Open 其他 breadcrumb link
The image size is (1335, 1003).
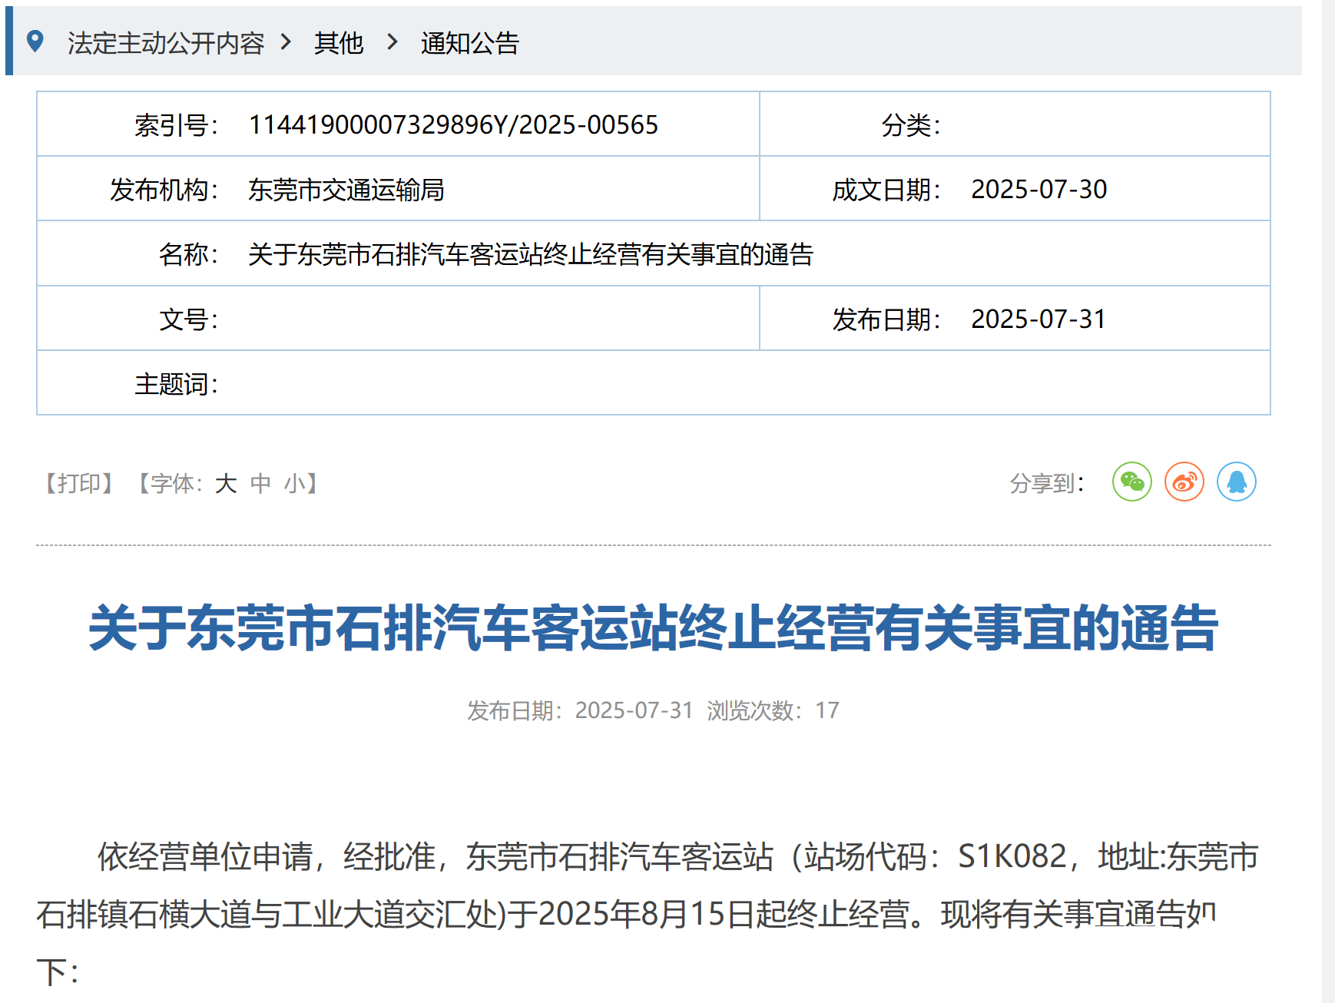click(338, 43)
